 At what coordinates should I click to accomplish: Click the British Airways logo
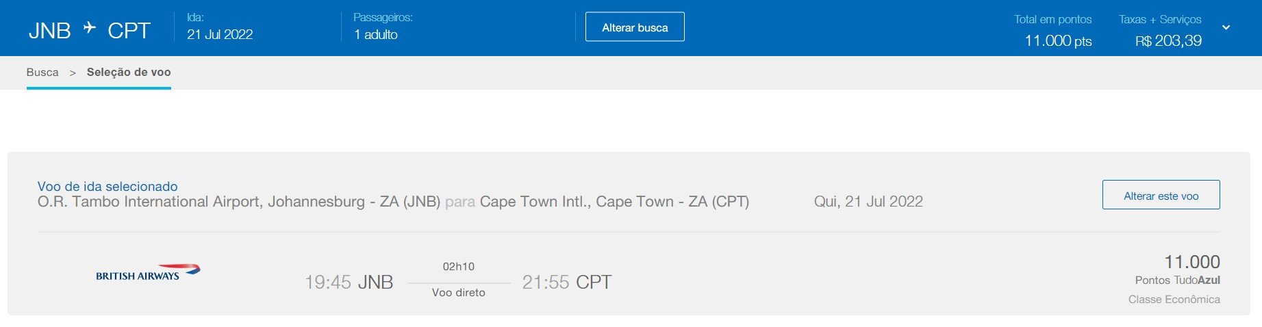[x=148, y=272]
